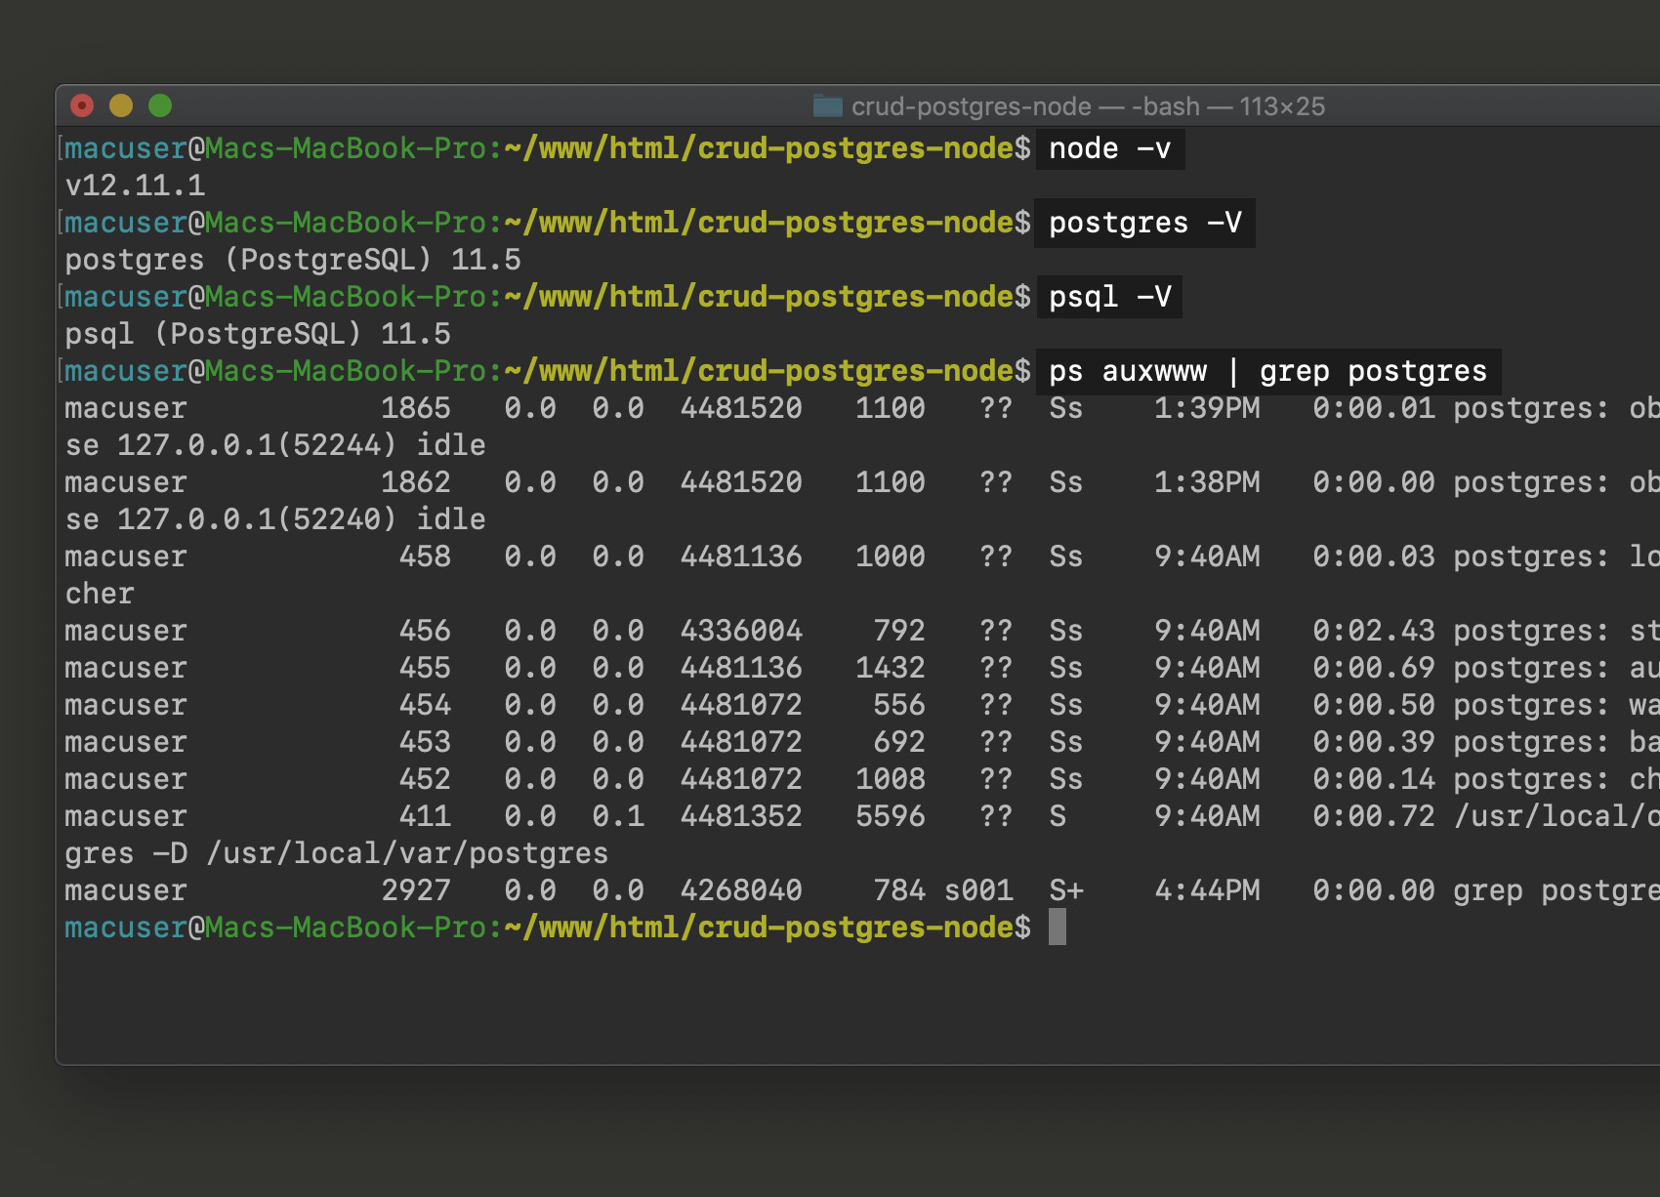Click the macuser username in the first prompt
This screenshot has width=1660, height=1197.
pyautogui.click(x=123, y=148)
